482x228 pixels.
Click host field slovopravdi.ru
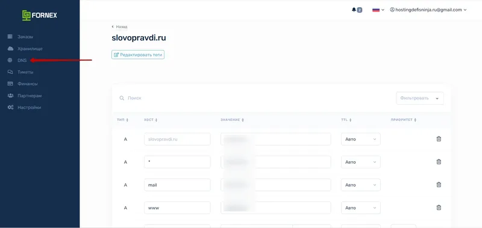177,139
